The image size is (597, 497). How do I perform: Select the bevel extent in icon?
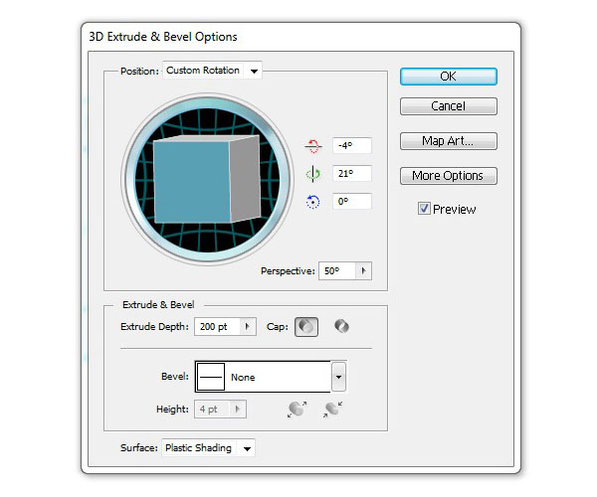[x=332, y=410]
